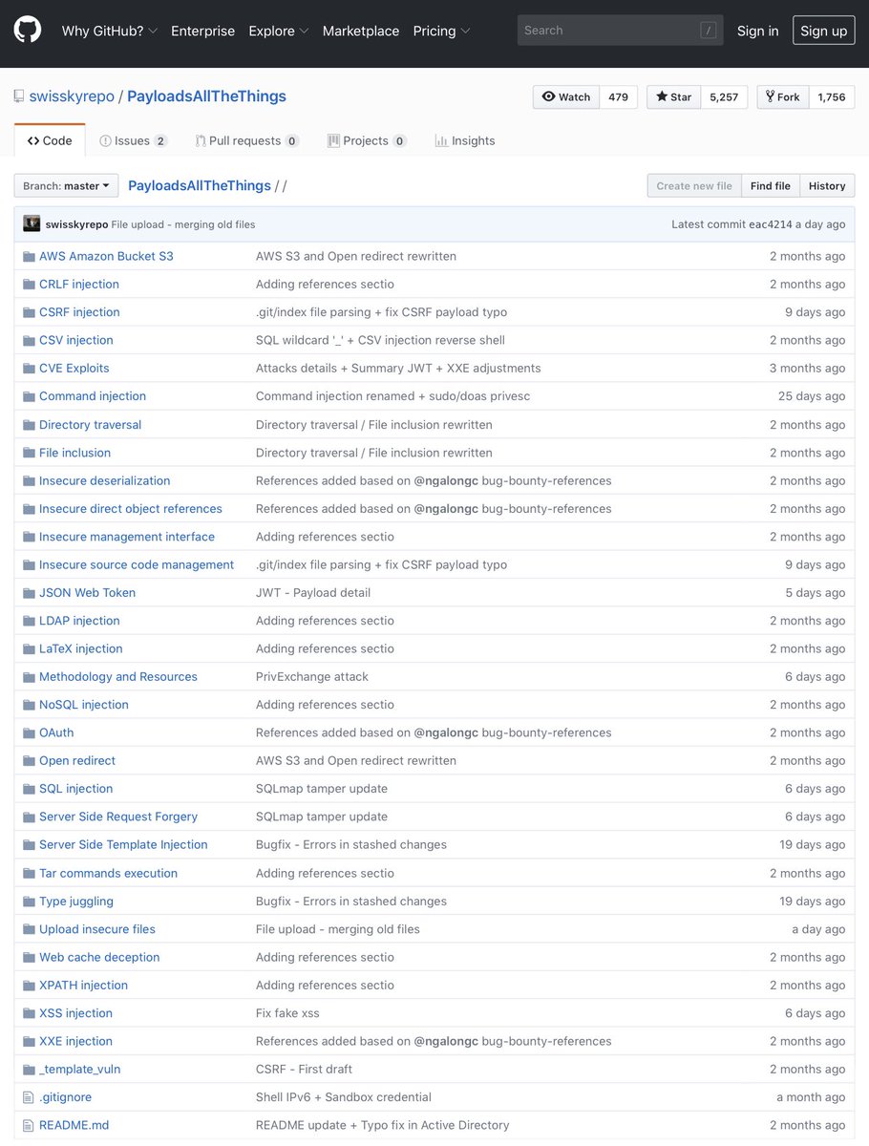
Task: Switch to the Issues tab
Action: pos(134,140)
